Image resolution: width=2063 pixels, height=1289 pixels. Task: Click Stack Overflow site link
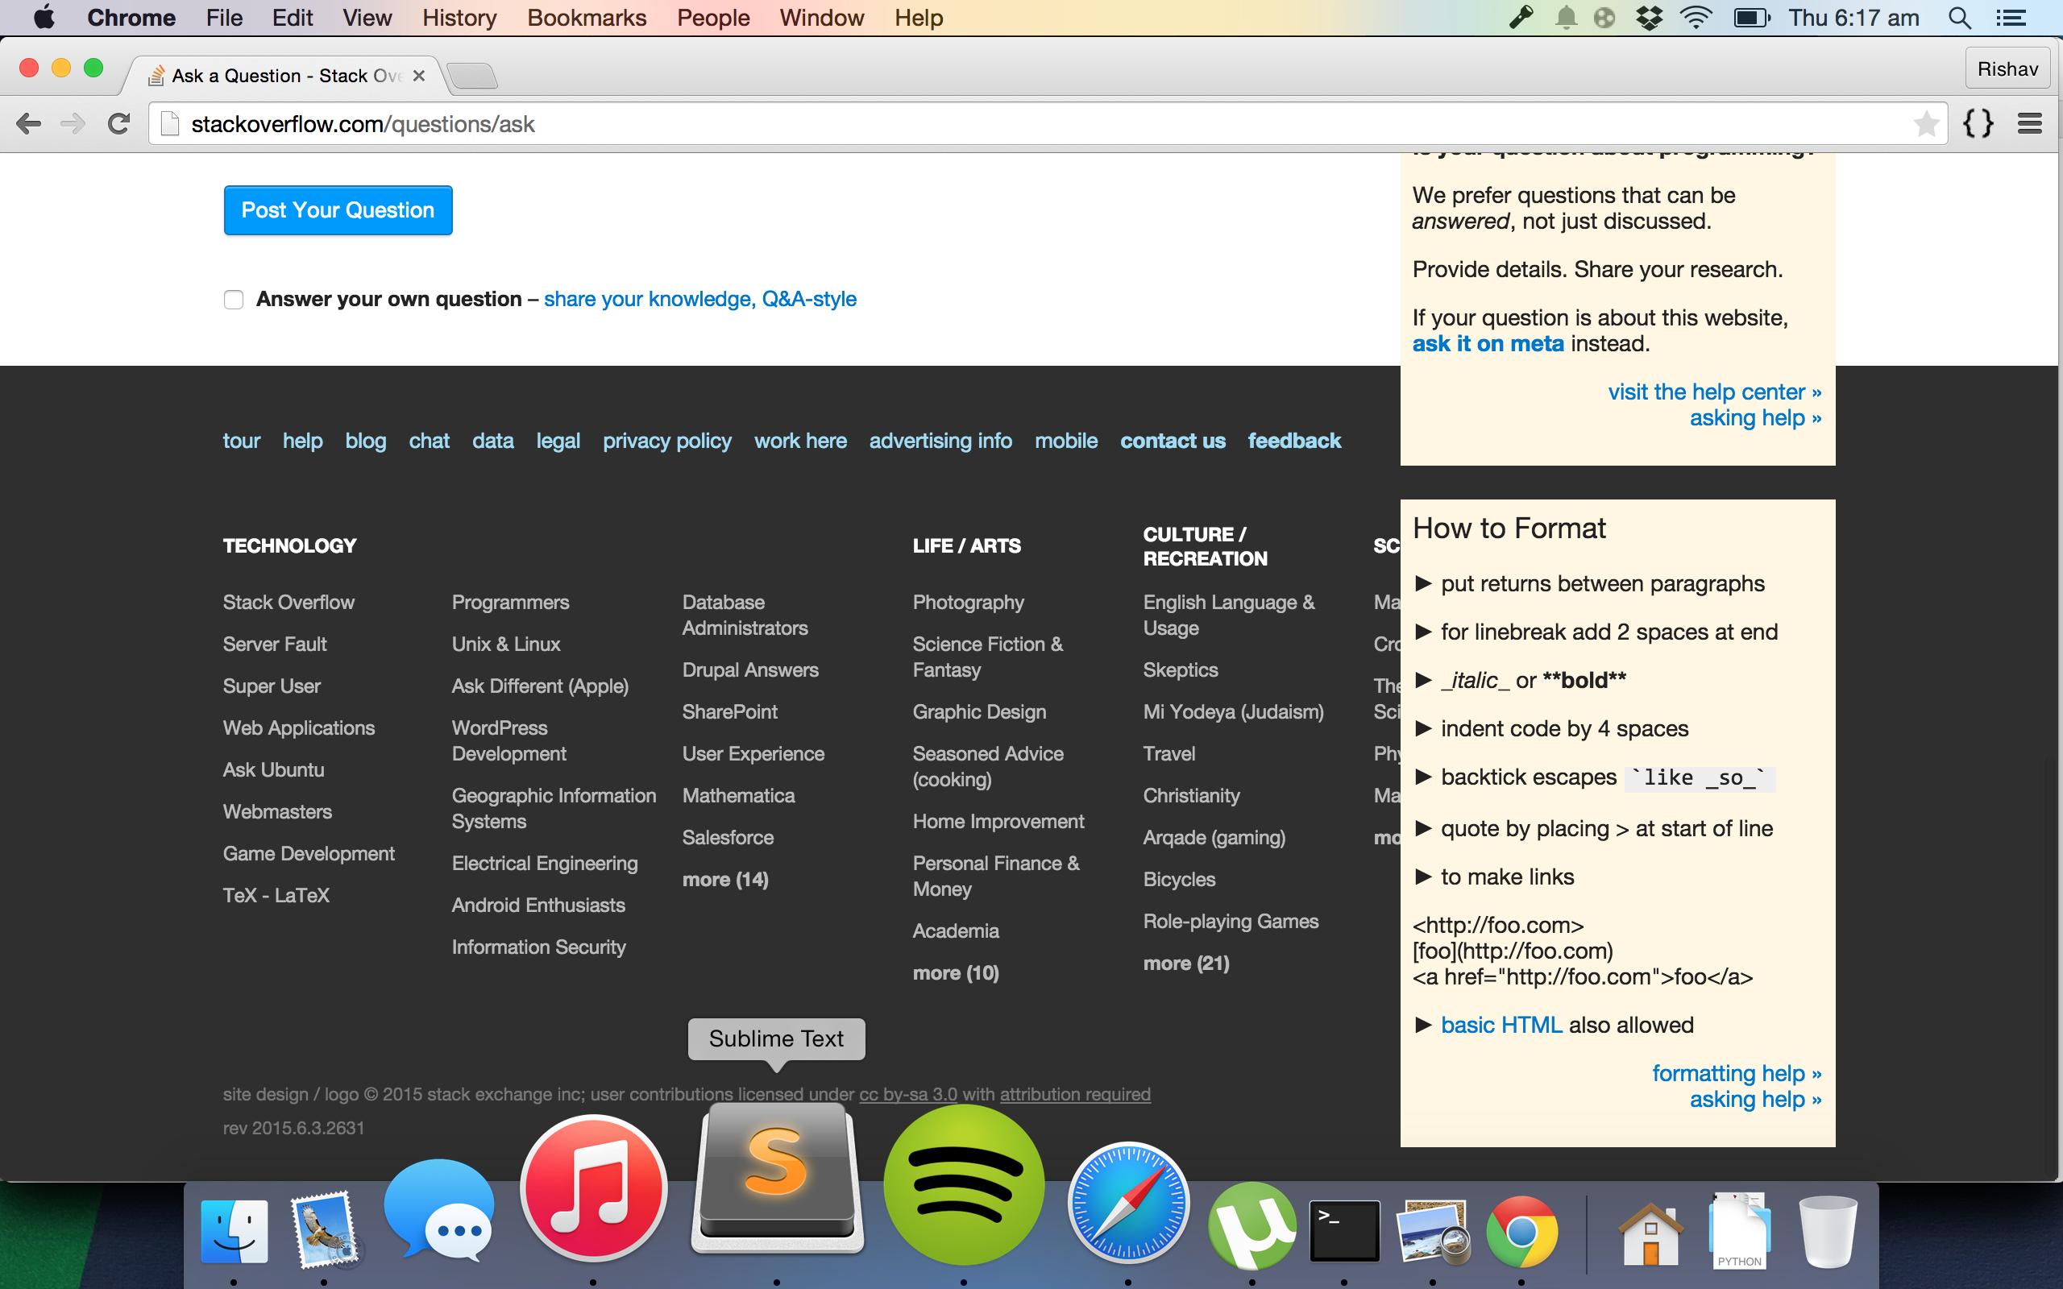coord(287,602)
